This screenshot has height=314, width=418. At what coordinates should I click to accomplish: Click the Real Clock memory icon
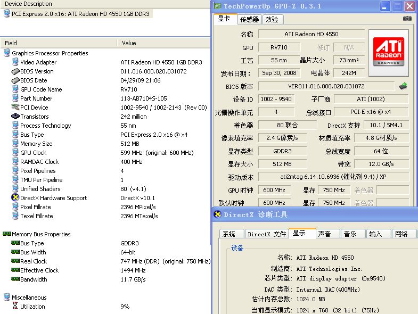(x=15, y=261)
